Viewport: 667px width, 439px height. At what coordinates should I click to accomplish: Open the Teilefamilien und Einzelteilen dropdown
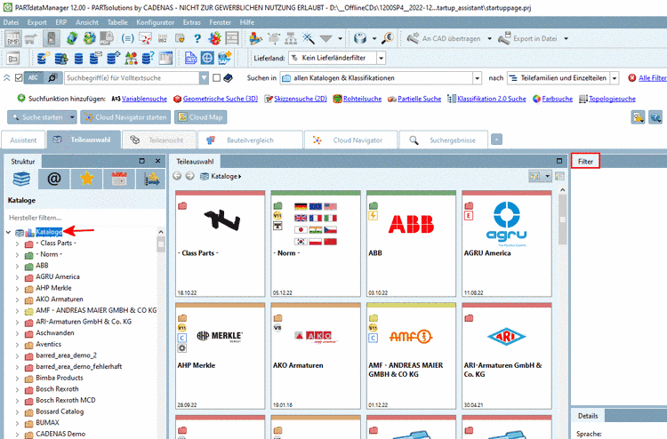click(x=615, y=78)
